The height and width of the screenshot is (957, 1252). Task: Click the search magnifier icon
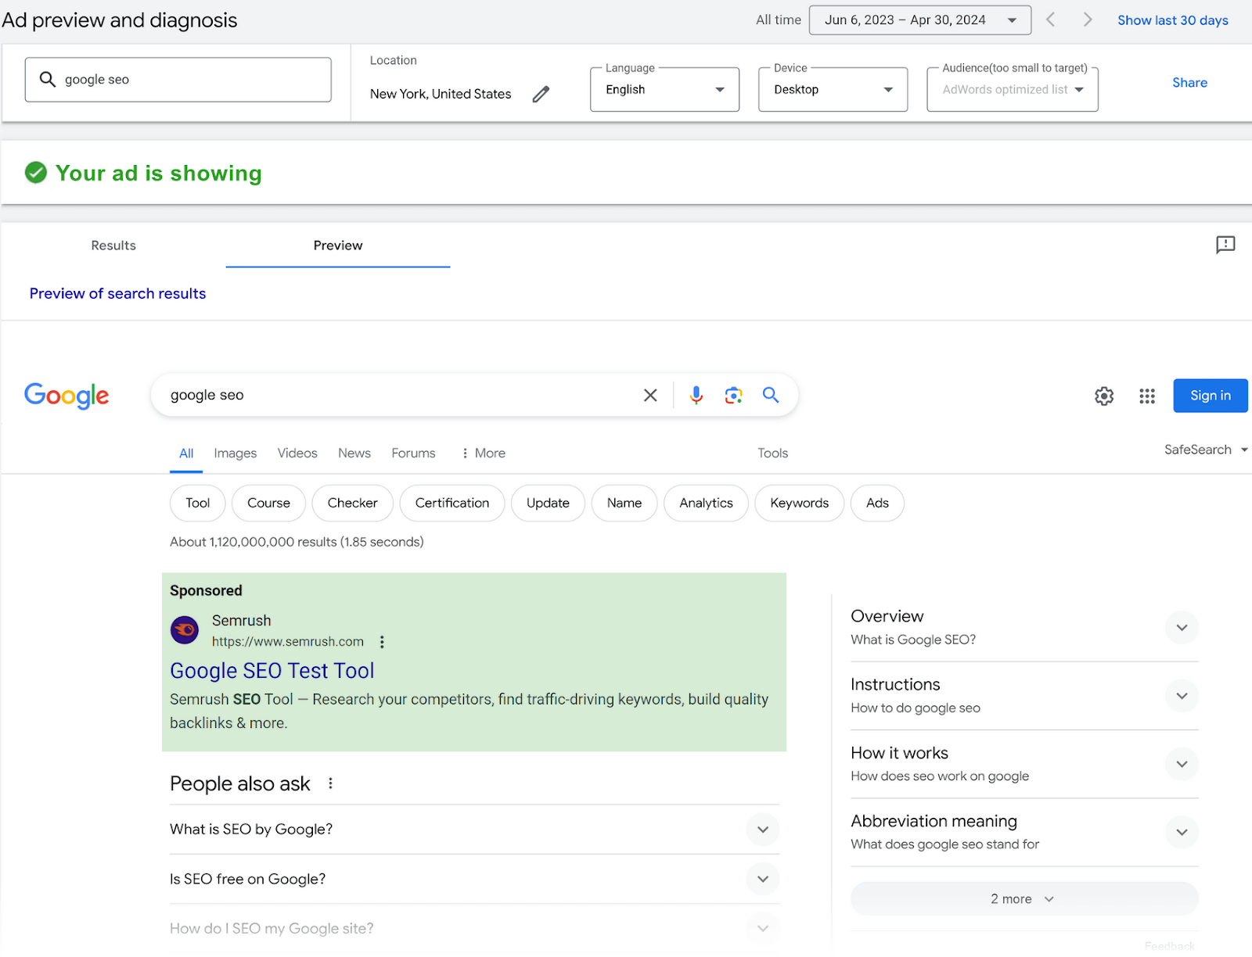[x=771, y=395]
